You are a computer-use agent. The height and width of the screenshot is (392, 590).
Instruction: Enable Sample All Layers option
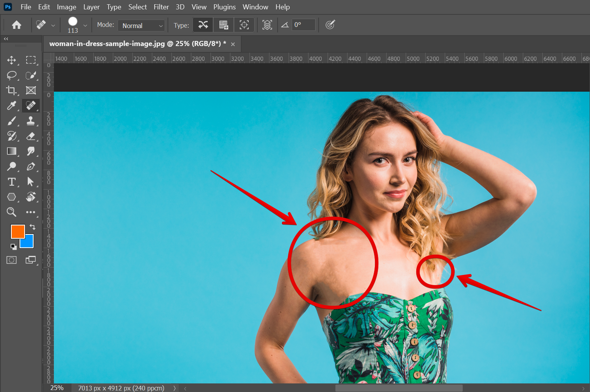coord(267,25)
